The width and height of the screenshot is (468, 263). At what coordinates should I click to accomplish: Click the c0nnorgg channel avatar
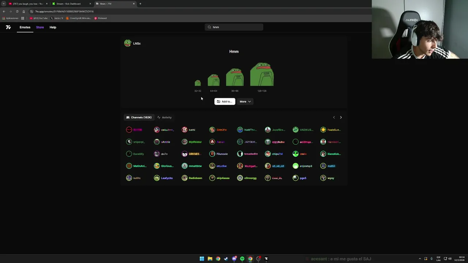coord(240,178)
